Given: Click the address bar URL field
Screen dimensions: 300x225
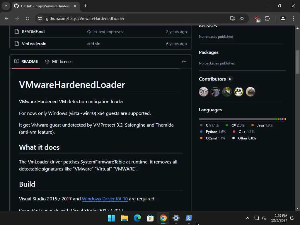Looking at the screenshot, I should coord(134,18).
